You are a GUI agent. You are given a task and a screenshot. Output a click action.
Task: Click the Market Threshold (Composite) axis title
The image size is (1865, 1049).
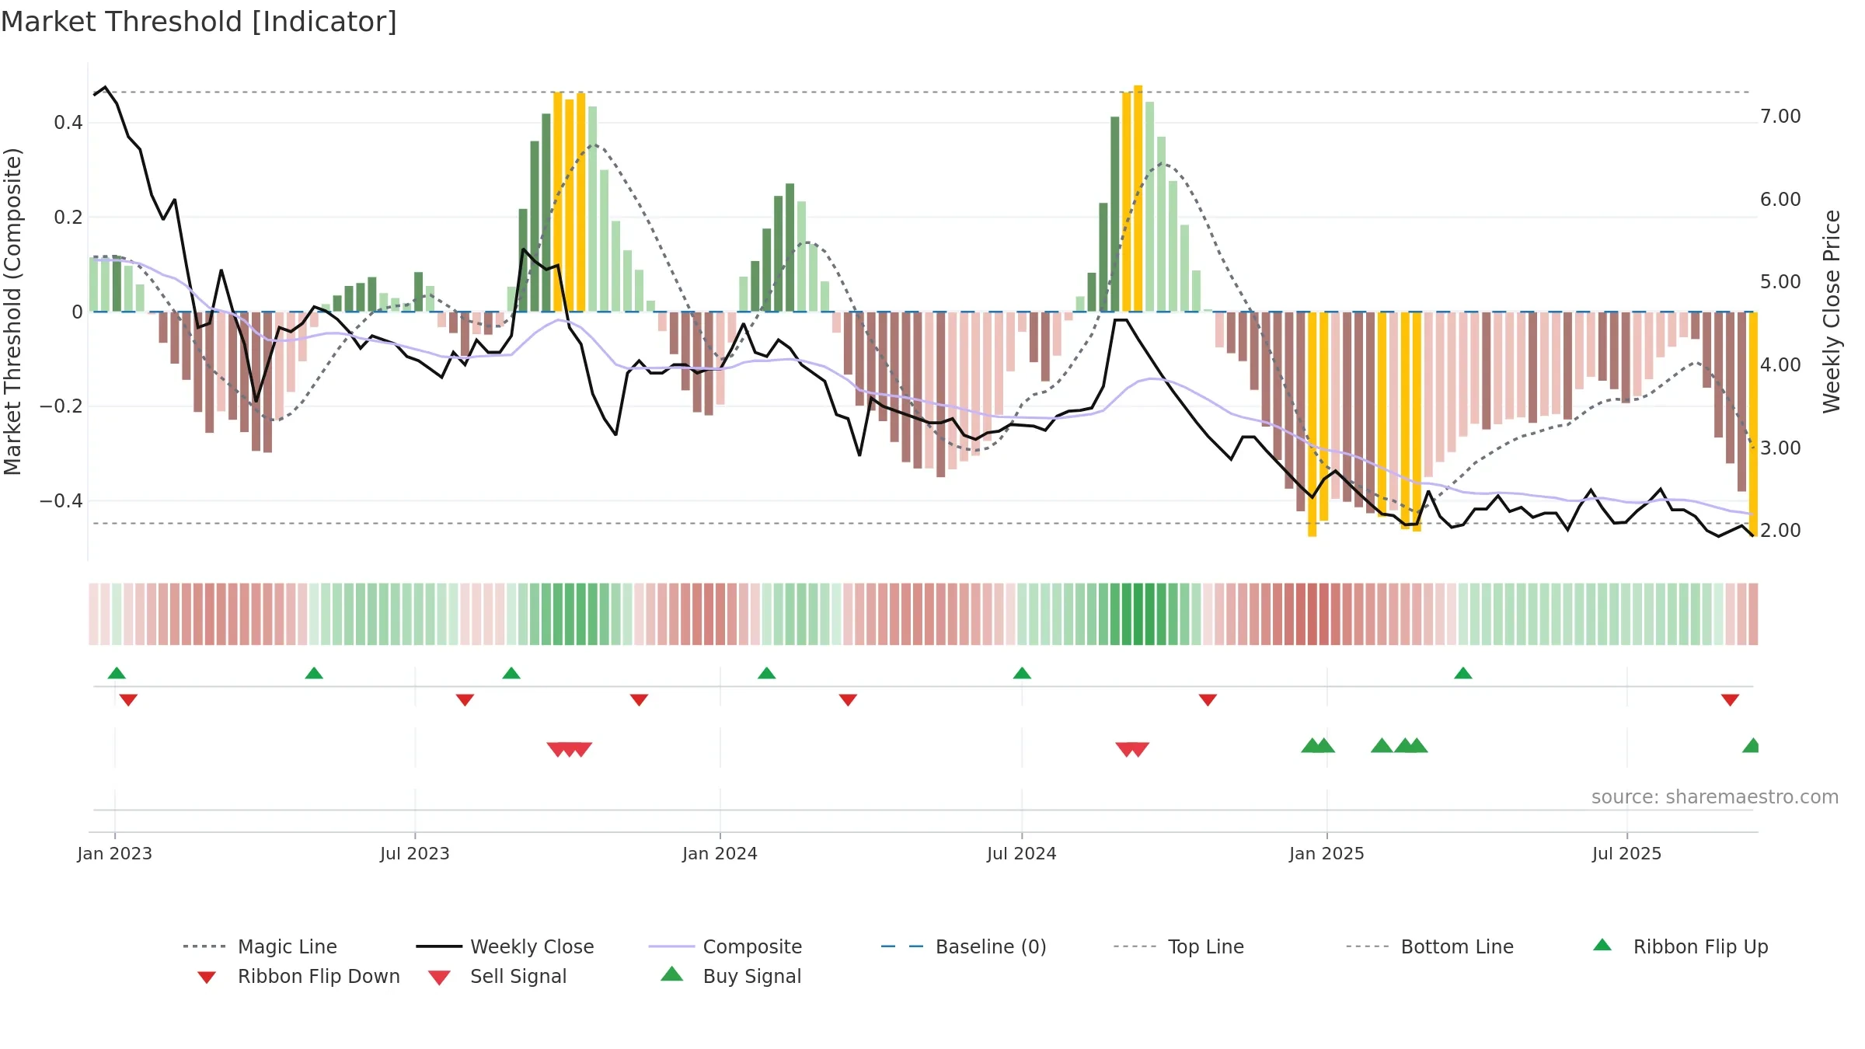[x=12, y=311]
